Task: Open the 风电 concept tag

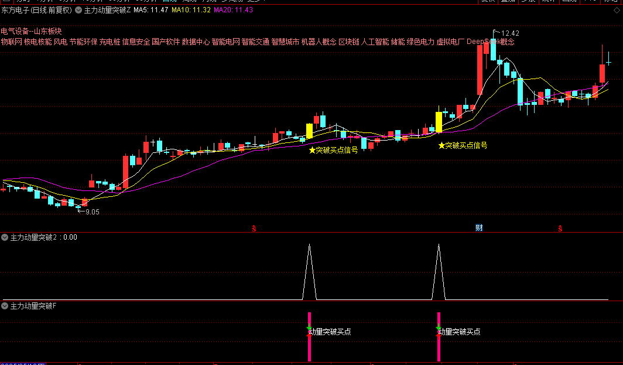Action: [60, 42]
